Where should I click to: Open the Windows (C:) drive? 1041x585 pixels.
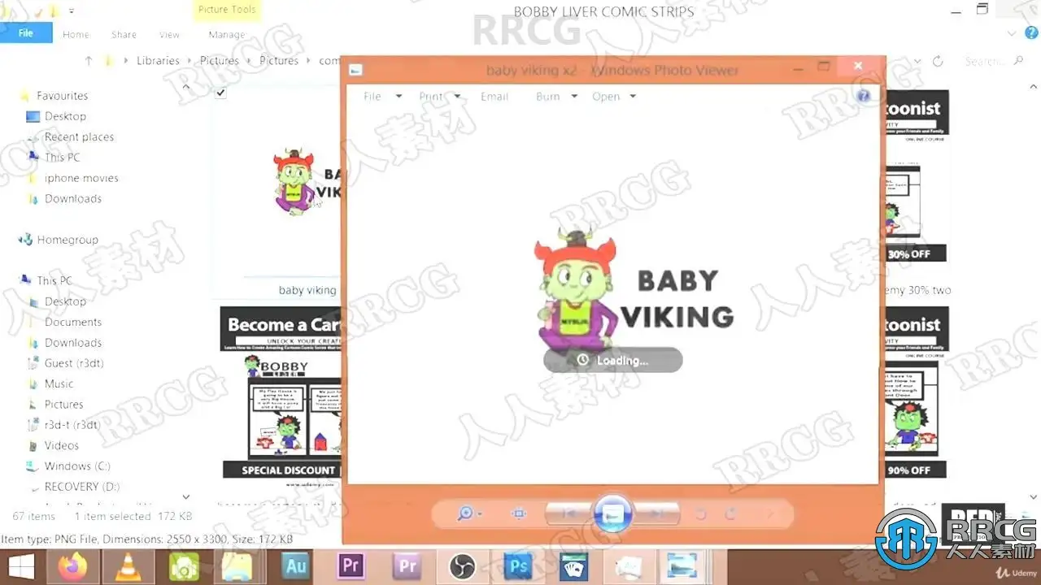click(x=77, y=466)
